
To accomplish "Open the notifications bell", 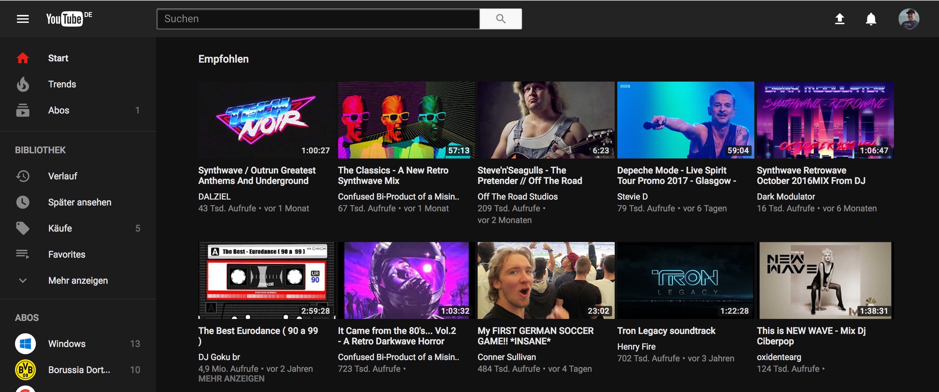I will tap(871, 19).
